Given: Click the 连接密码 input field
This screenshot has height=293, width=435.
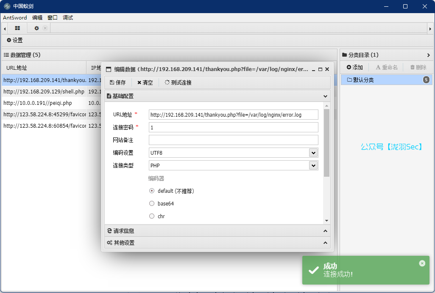Looking at the screenshot, I should 233,127.
